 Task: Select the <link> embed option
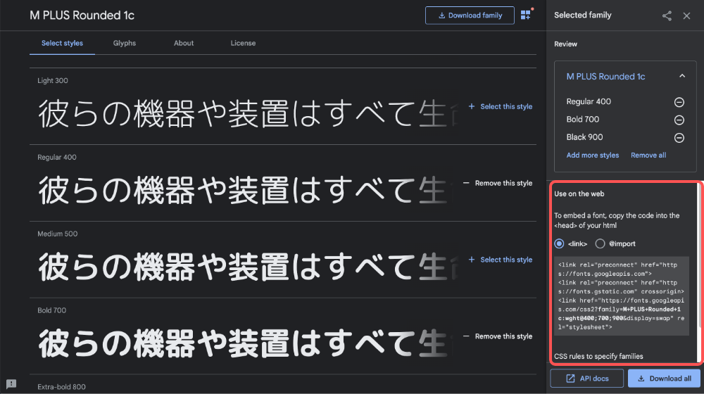pyautogui.click(x=559, y=243)
